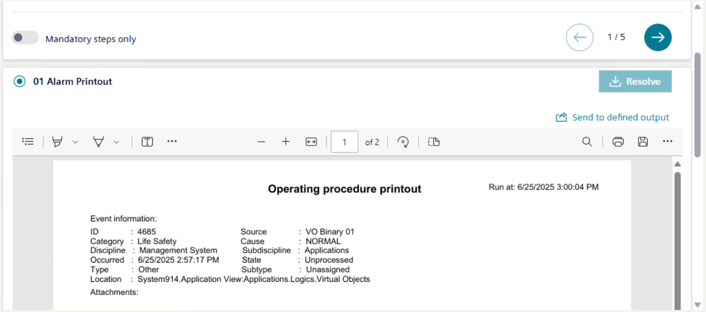Open the page view icon

[x=434, y=142]
